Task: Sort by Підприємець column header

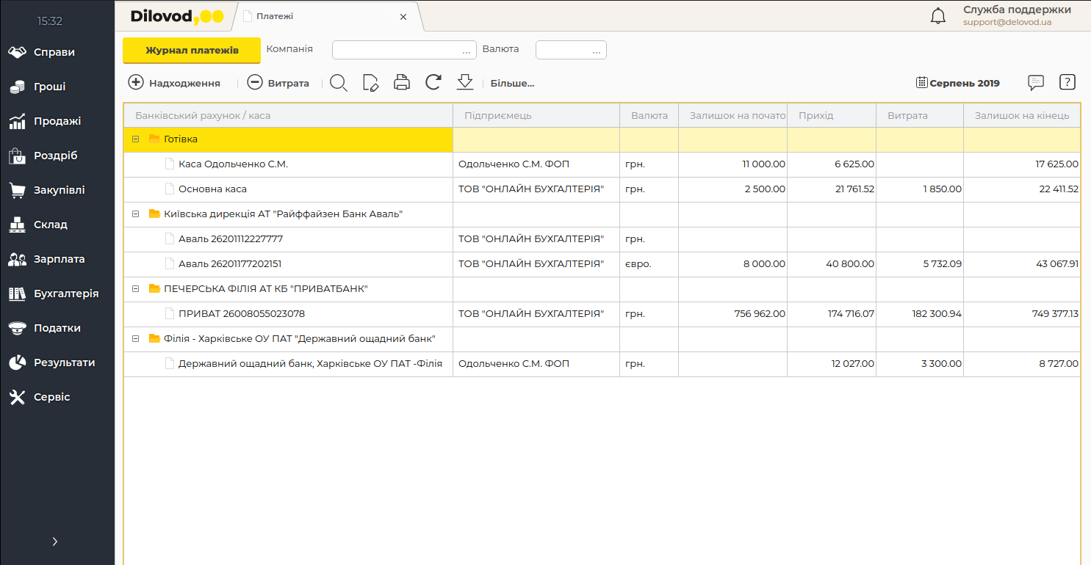Action: (x=536, y=115)
